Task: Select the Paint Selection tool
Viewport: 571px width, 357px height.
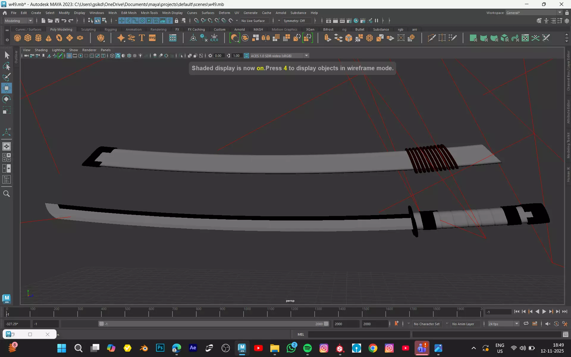Action: point(7,77)
